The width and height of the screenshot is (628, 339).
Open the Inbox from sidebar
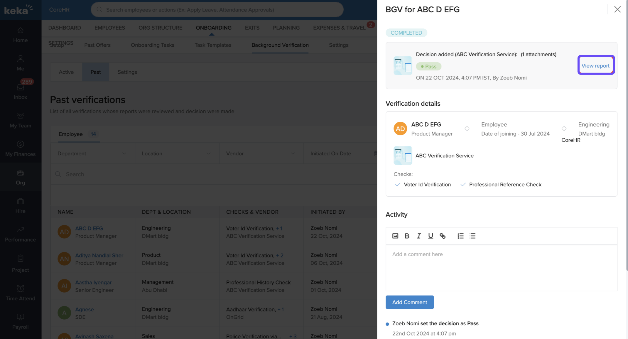coord(20,91)
